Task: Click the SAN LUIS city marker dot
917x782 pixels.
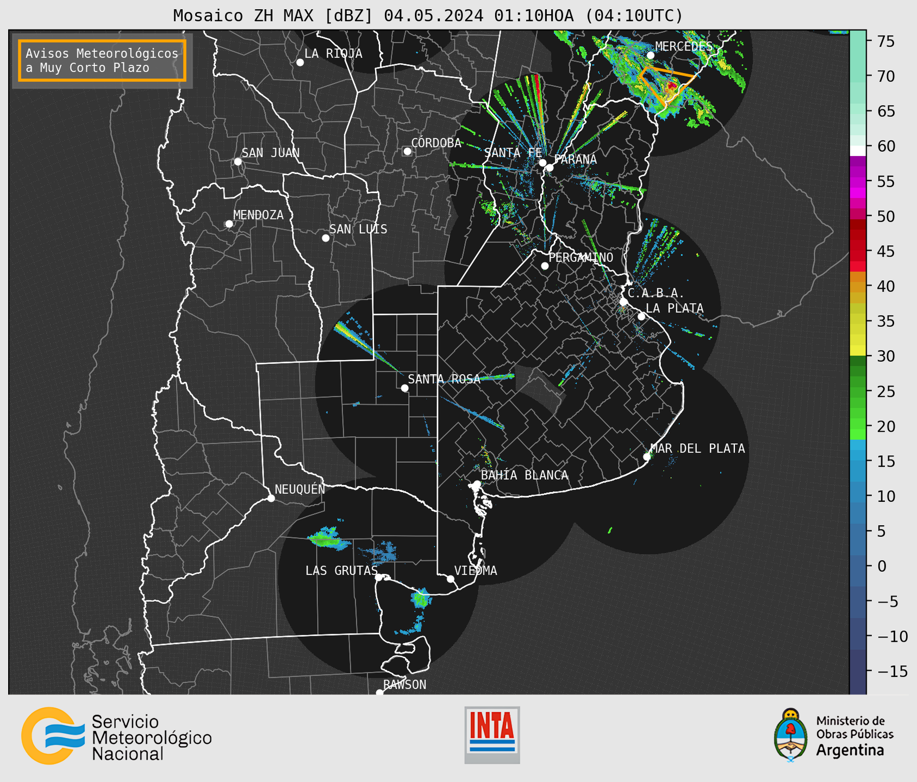Action: pos(326,238)
